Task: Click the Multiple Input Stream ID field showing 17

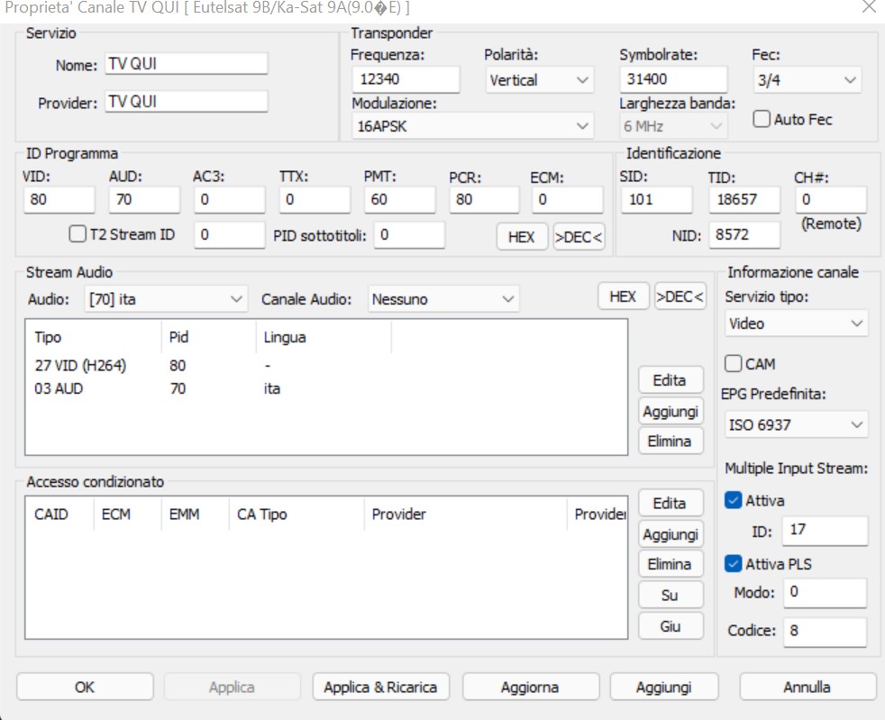Action: 826,531
